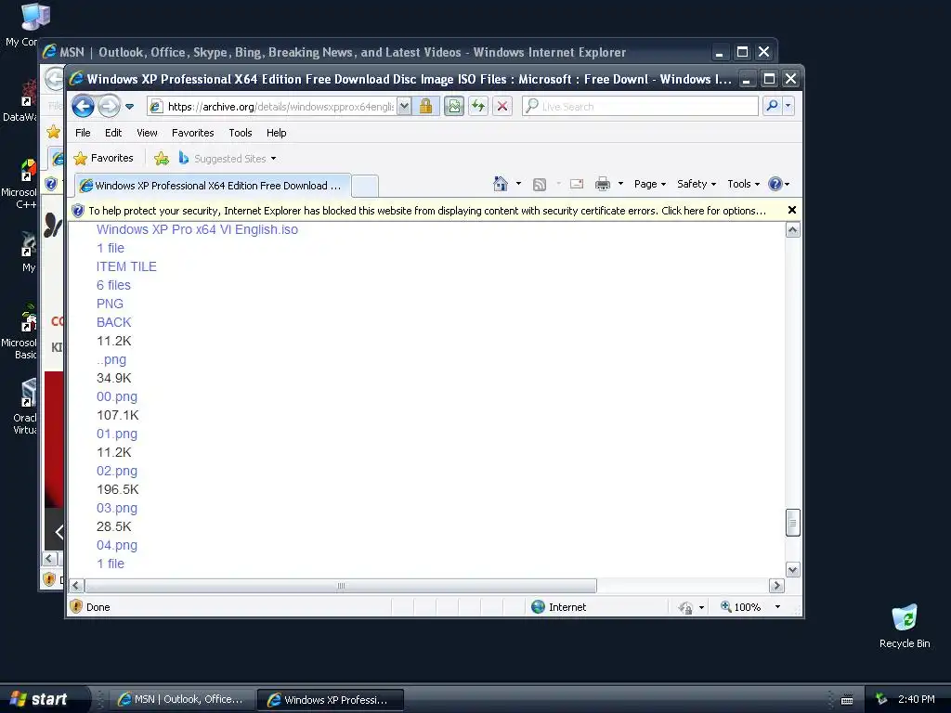Screen dimensions: 951x713
Task: Open Windows XP Pro x64 Vl English.iso link
Action: [197, 230]
